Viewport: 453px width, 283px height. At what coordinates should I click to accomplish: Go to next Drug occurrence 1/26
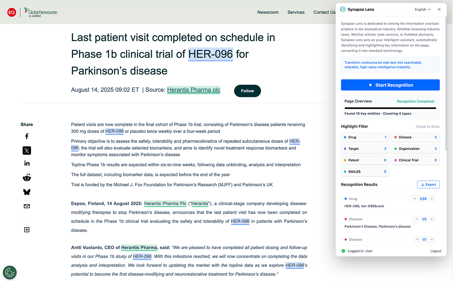[x=432, y=199]
